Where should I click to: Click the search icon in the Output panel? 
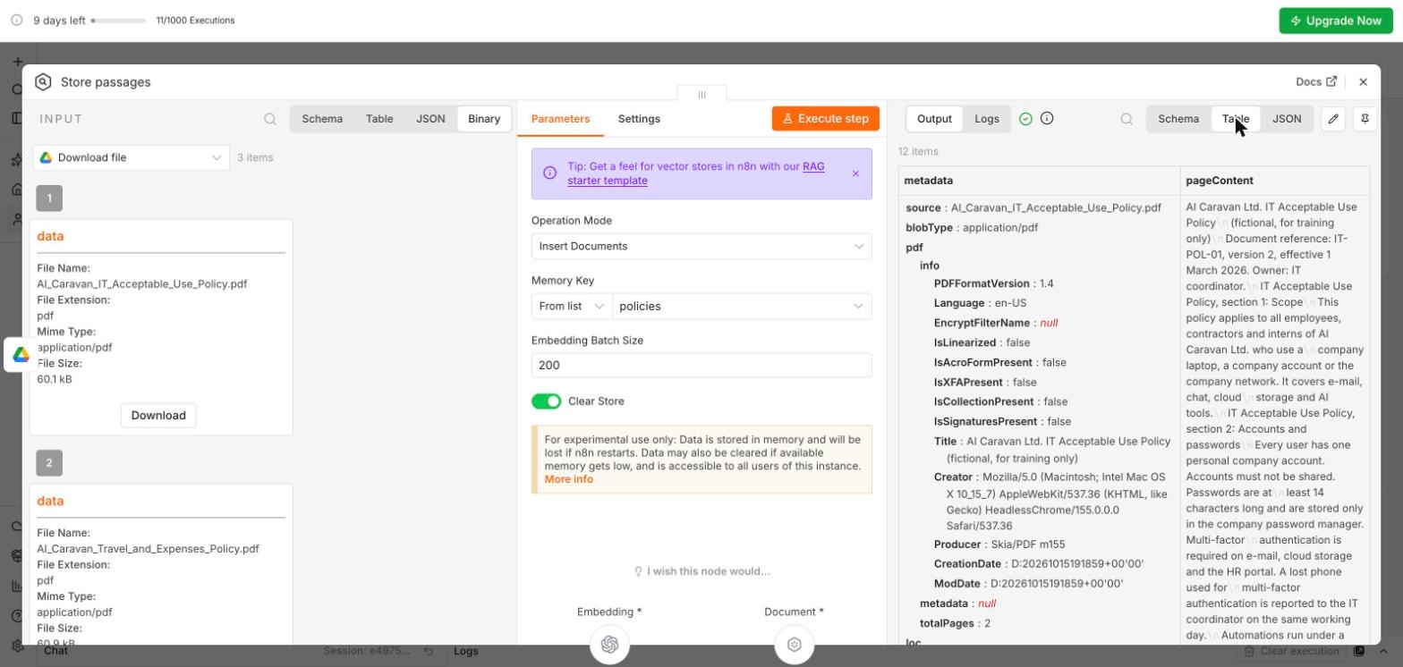pyautogui.click(x=1127, y=119)
